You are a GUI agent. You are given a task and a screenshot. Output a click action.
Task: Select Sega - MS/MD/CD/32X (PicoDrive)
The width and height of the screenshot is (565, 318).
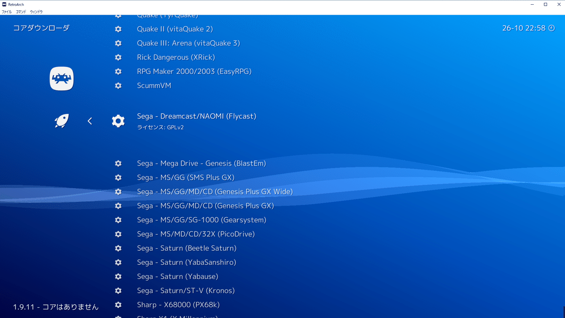point(196,234)
